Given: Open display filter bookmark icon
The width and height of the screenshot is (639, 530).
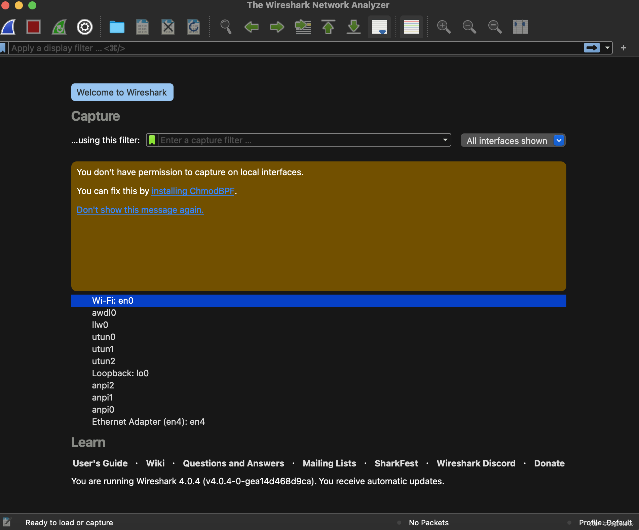Looking at the screenshot, I should point(3,48).
